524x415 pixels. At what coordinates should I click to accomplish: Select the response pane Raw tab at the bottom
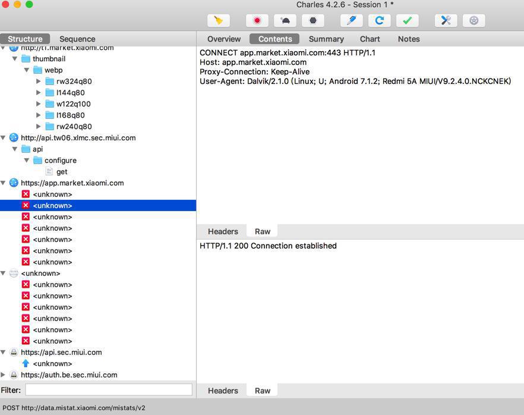263,391
